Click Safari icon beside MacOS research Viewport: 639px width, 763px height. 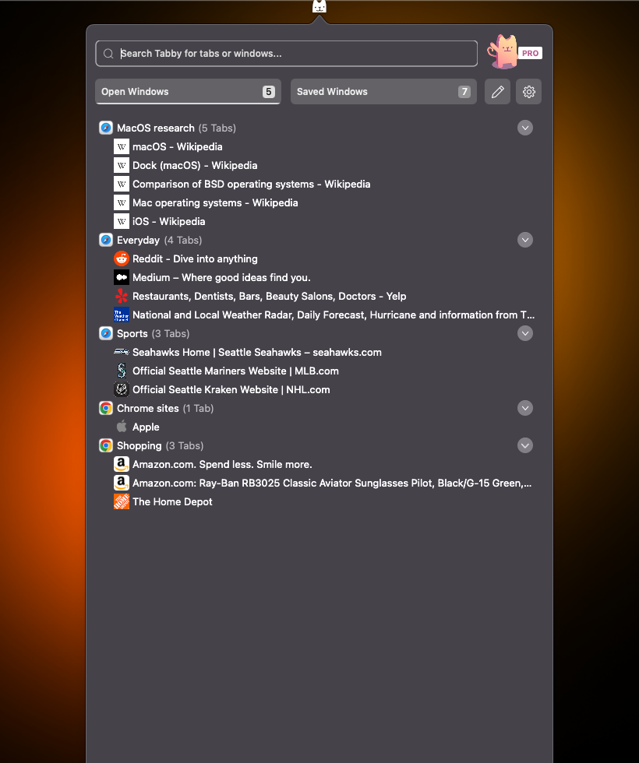[106, 128]
